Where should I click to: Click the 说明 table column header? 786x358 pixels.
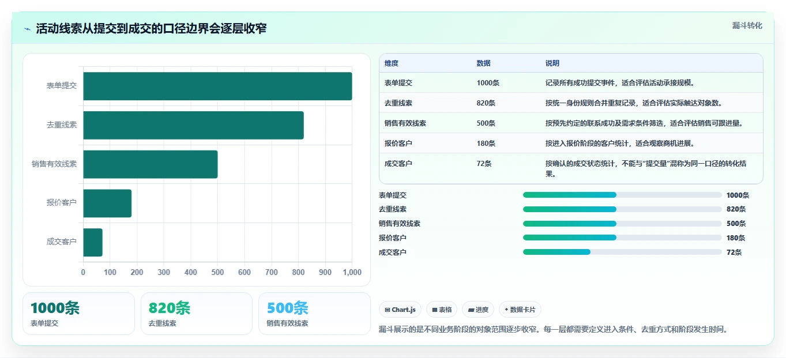pos(552,63)
